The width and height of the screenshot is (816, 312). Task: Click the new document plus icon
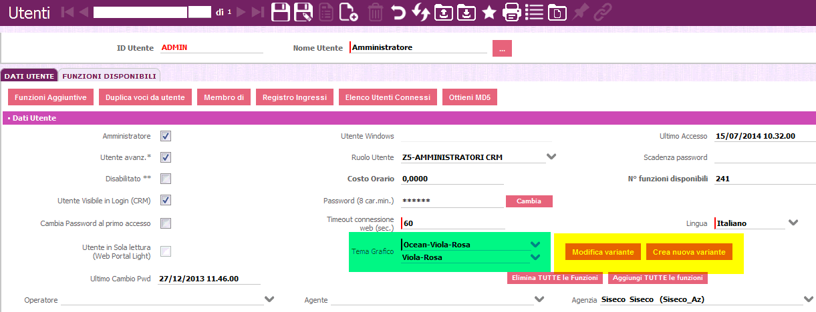click(348, 13)
